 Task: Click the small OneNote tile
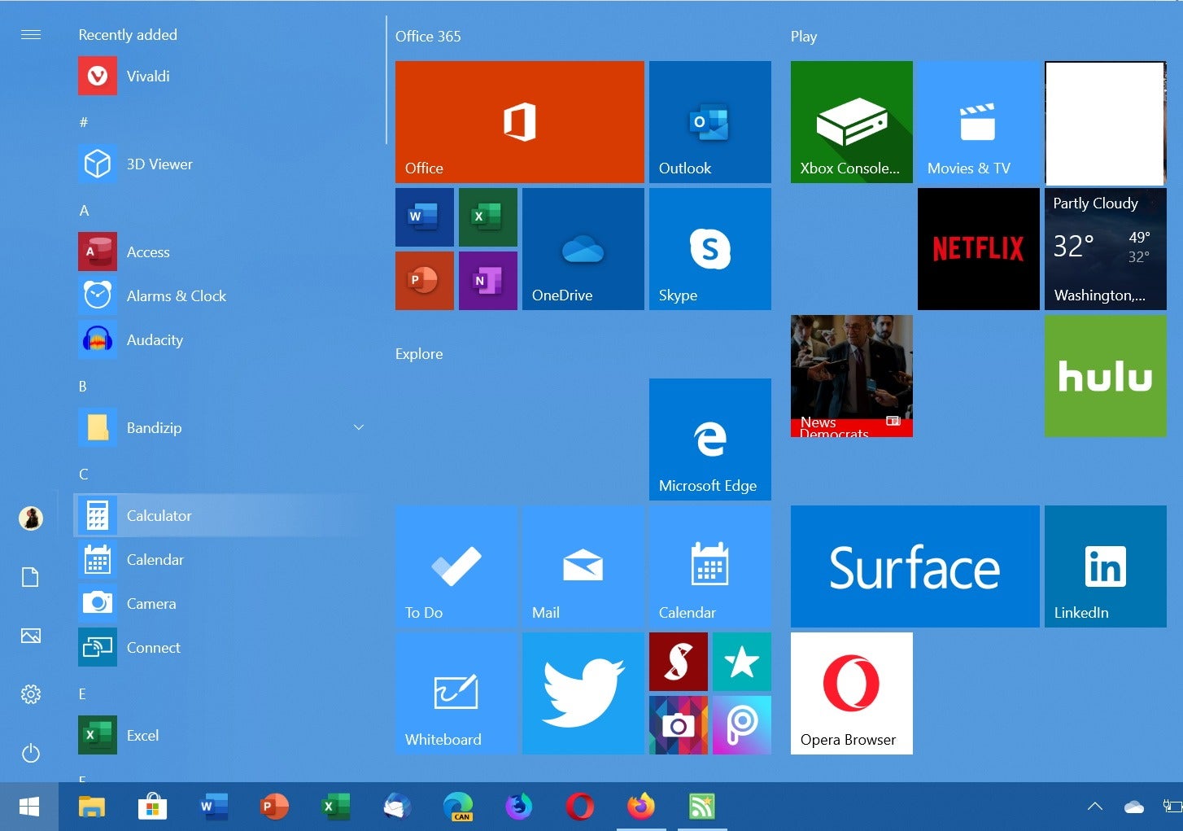pos(487,281)
